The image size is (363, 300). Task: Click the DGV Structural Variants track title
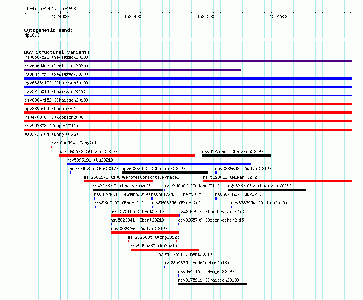click(57, 52)
